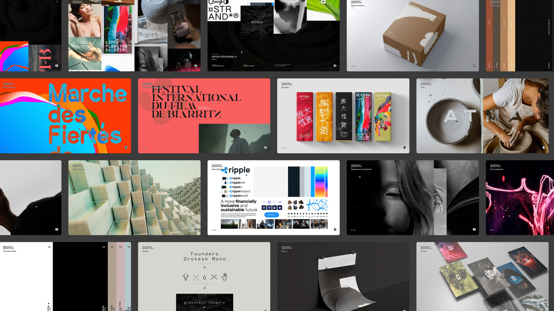Screen dimensions: 554x311
Task: Open the brown packaging box thumbnail
Action: point(412,35)
